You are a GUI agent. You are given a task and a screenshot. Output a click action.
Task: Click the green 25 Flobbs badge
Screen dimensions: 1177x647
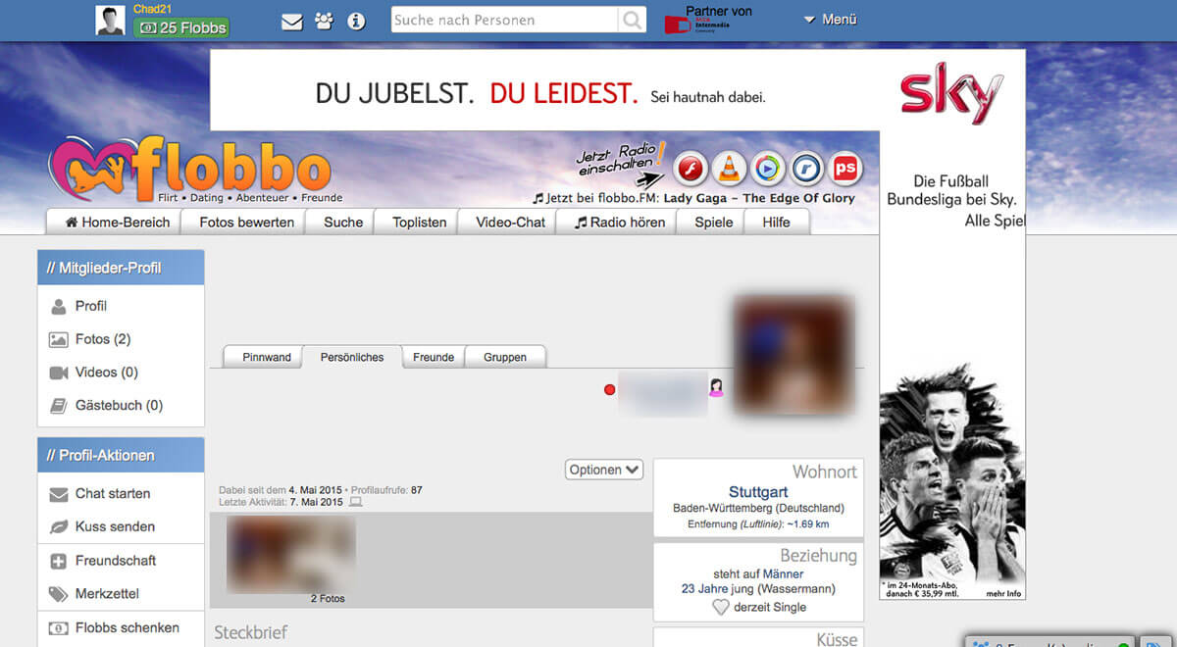tap(180, 28)
